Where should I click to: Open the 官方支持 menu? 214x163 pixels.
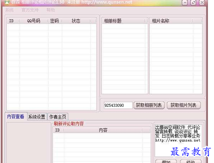pyautogui.click(x=30, y=10)
